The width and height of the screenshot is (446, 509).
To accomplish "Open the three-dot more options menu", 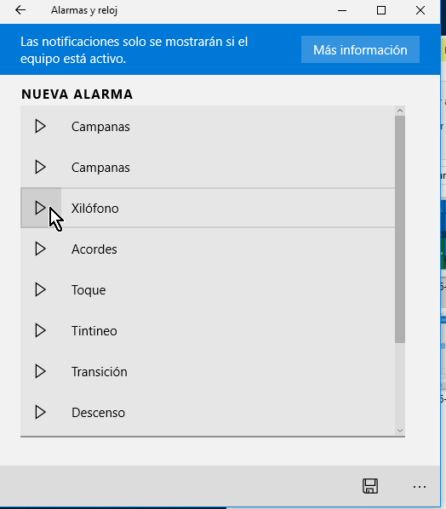I will [420, 487].
